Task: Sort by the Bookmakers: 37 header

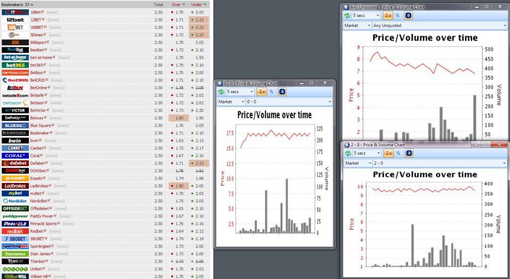Action: tap(17, 4)
